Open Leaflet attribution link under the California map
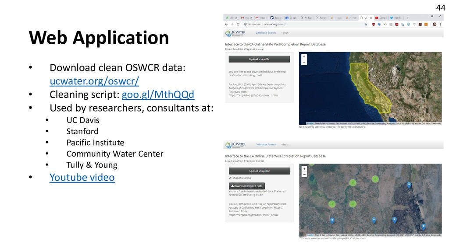Viewport: 449px width, 252px height. [x=310, y=123]
